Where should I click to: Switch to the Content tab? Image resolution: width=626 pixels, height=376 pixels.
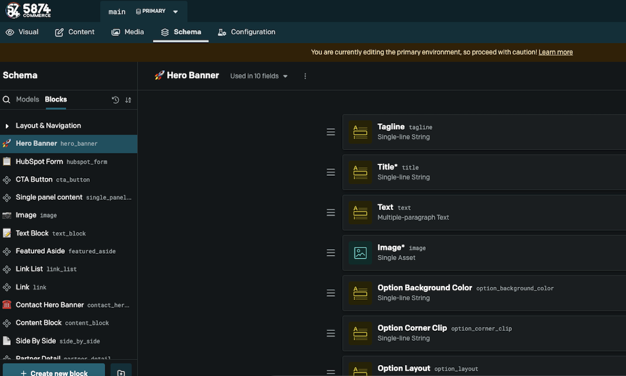[x=75, y=32]
